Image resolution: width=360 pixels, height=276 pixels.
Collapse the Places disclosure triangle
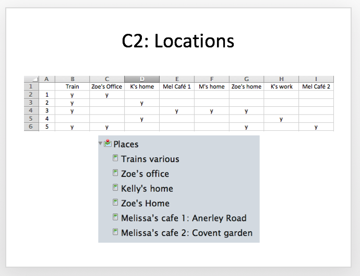pos(100,144)
